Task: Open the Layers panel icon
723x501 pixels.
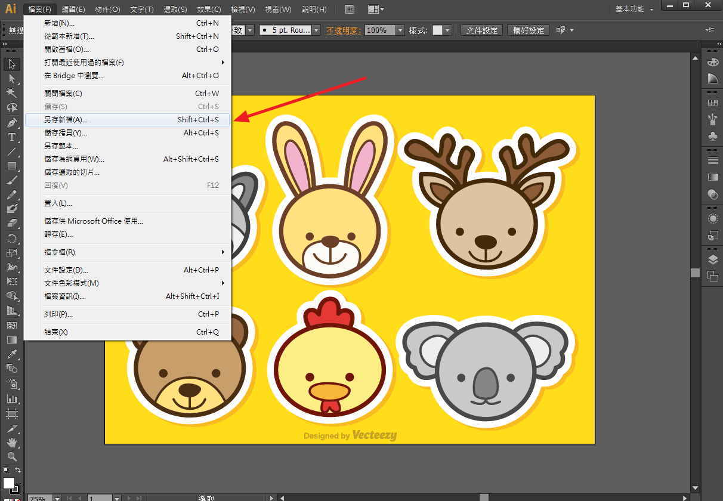Action: [712, 259]
